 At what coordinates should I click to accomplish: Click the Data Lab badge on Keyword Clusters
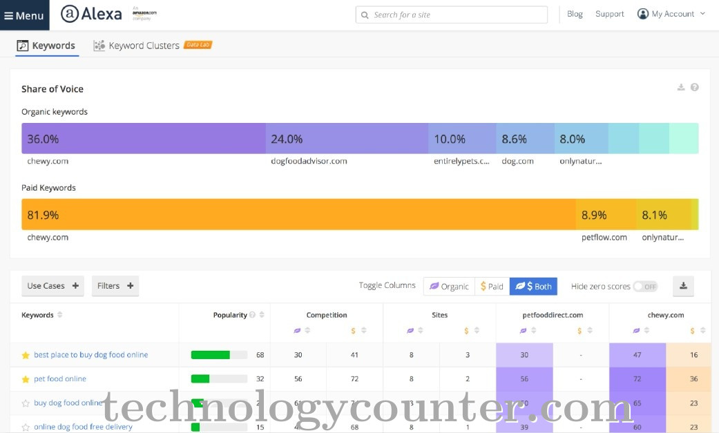pos(198,45)
